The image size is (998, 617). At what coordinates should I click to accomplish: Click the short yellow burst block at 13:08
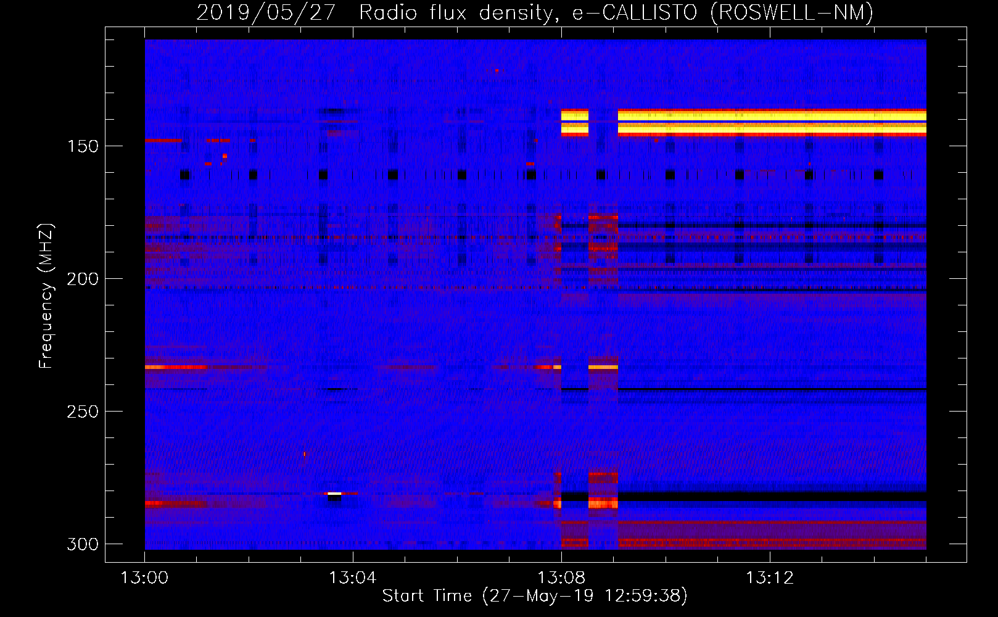pyautogui.click(x=575, y=122)
